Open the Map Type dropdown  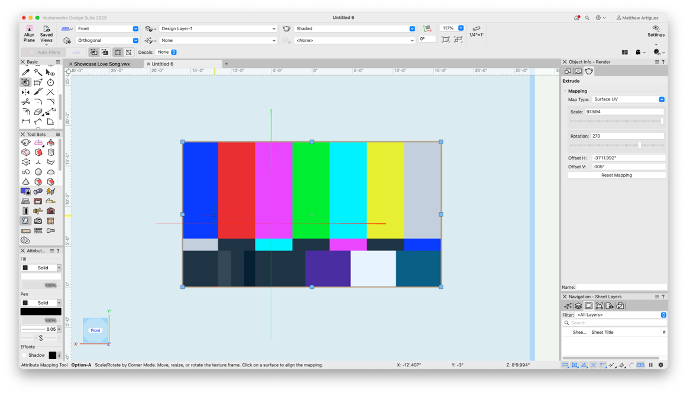(x=628, y=99)
